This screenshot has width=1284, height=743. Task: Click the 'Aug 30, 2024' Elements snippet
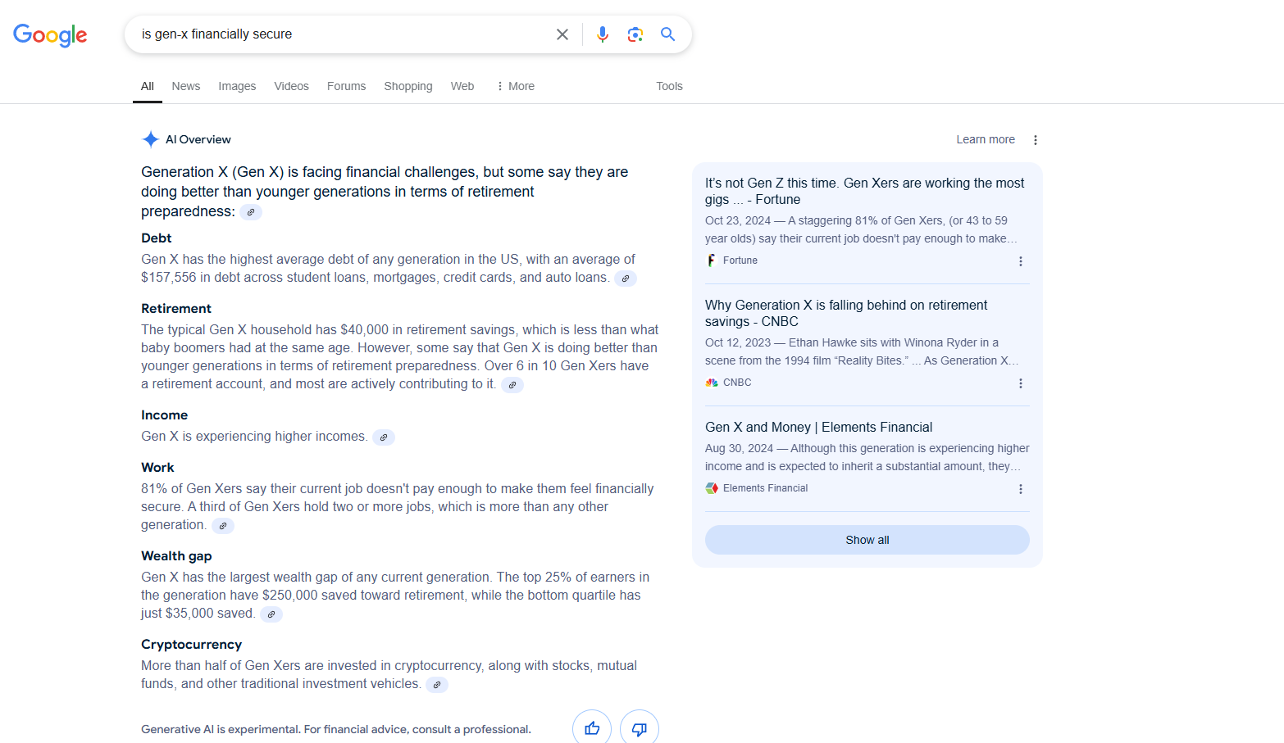(x=867, y=457)
